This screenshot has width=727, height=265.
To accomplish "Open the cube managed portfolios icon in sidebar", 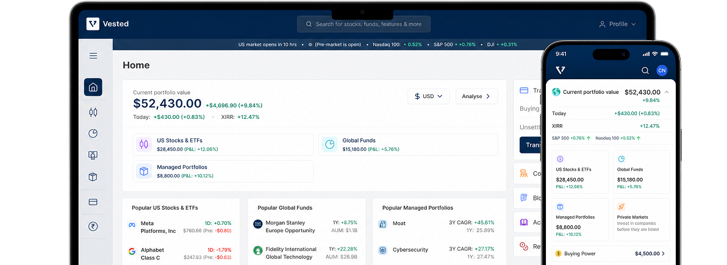I will coord(93,177).
